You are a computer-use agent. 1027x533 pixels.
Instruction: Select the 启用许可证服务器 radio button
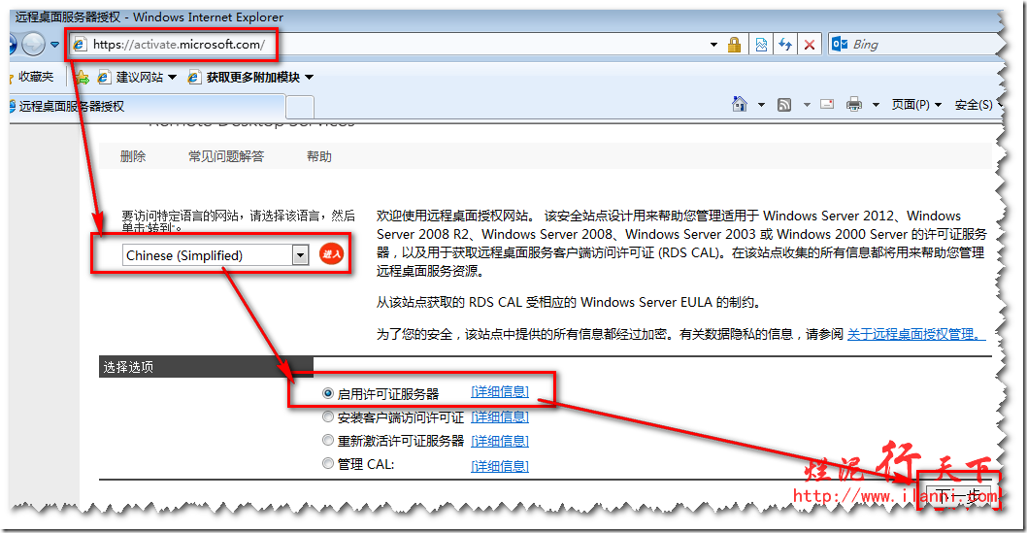click(328, 393)
